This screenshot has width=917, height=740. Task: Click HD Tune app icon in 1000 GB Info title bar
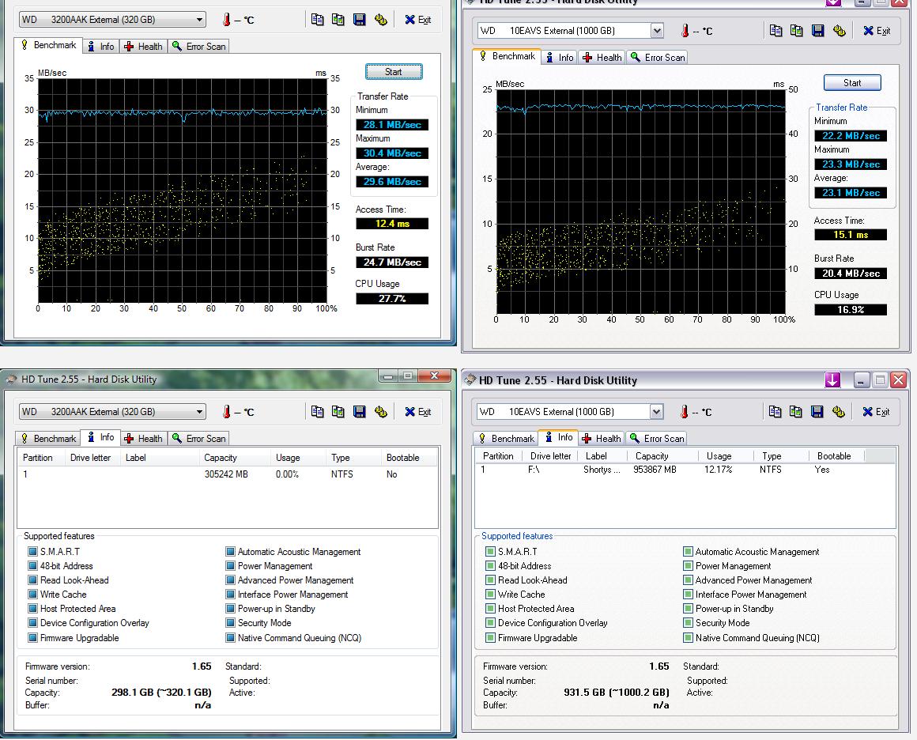point(470,380)
